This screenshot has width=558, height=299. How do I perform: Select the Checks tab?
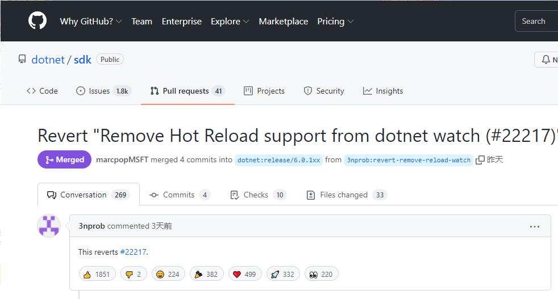click(259, 195)
